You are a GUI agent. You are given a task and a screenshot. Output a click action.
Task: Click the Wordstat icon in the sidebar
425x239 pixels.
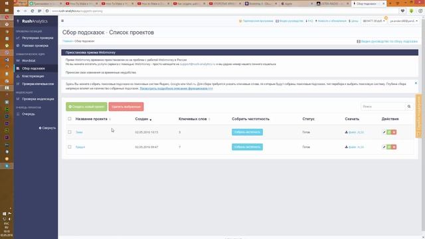(x=18, y=60)
